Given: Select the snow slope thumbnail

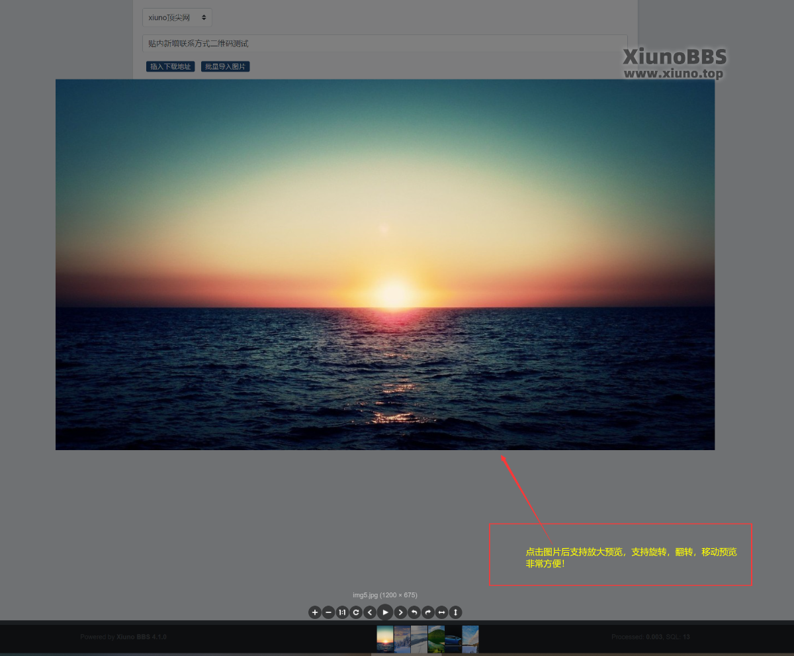Looking at the screenshot, I should (x=419, y=639).
